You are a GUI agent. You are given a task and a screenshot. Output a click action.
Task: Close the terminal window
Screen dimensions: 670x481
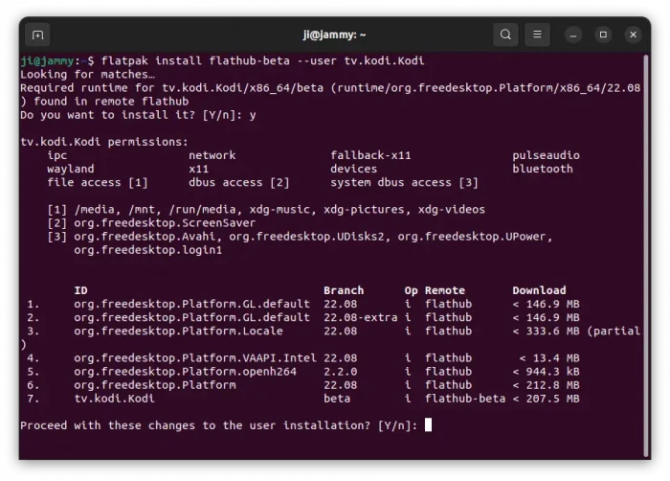(634, 35)
